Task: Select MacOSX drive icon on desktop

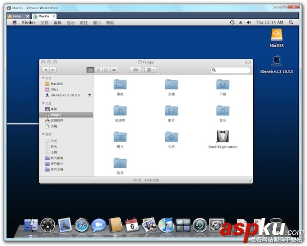Action: 276,35
